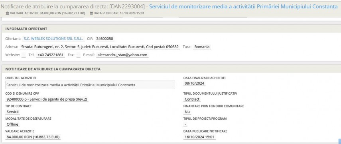The width and height of the screenshot is (341, 144).
Task: Click the NOTIFICARE DE ATRIBUIRE LA CUMPARAREA DIRECTA section header
Action: [171, 69]
